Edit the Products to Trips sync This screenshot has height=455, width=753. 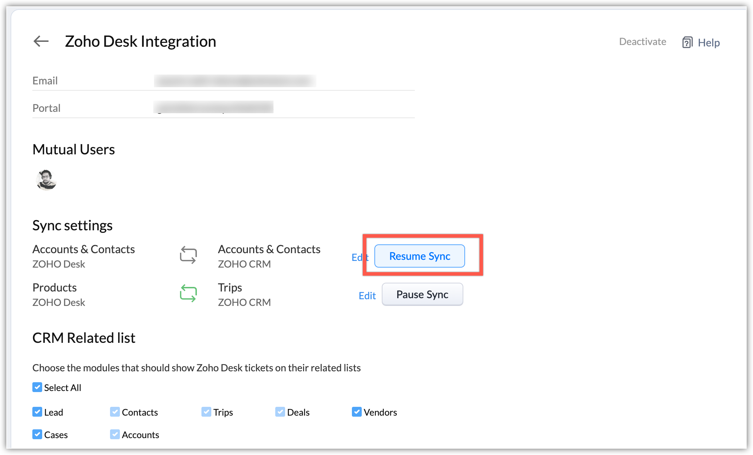tap(367, 296)
